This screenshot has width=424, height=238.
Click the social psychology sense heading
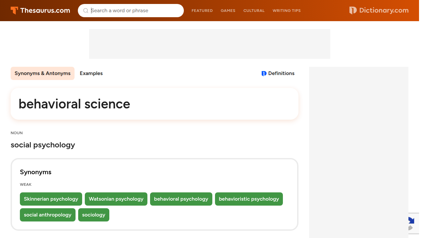(43, 145)
